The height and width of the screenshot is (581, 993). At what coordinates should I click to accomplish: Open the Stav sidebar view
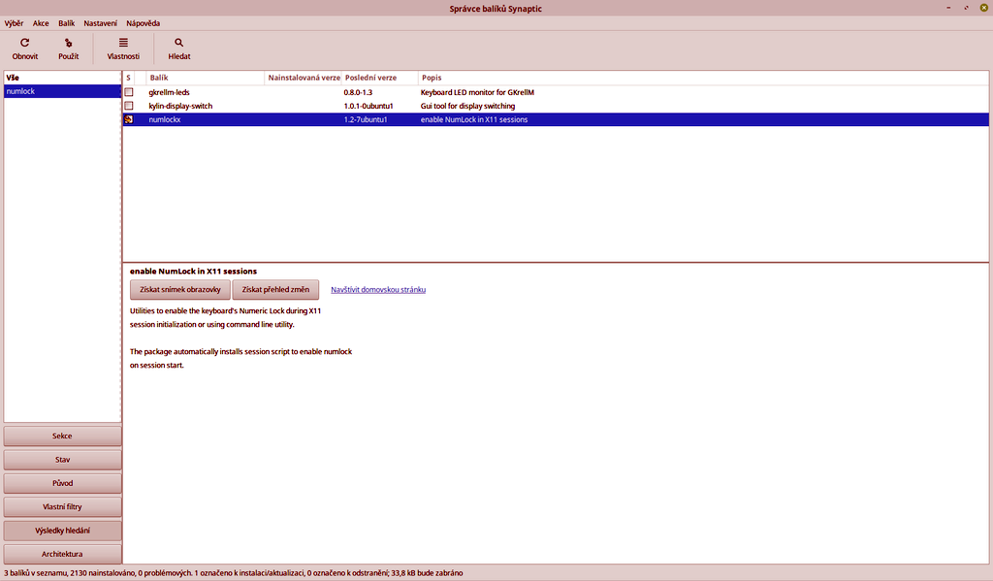click(x=62, y=459)
